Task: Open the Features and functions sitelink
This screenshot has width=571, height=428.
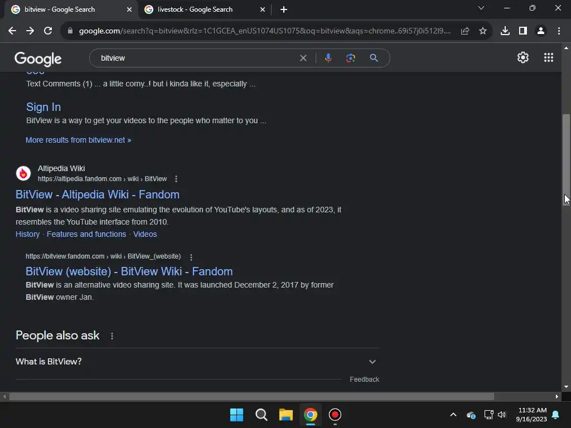Action: [86, 235]
